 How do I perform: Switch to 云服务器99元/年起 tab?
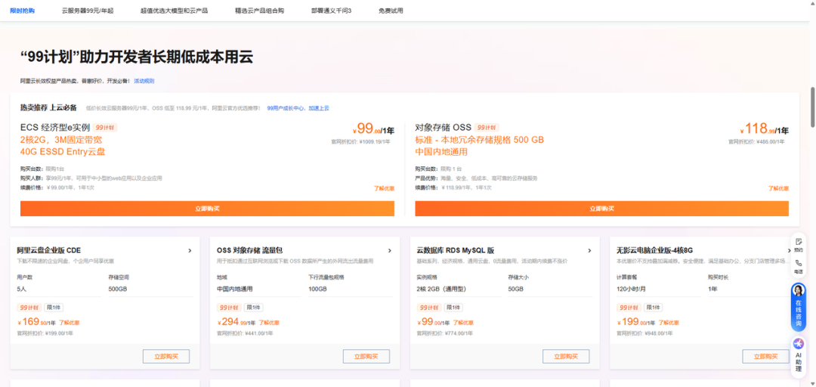tap(88, 11)
